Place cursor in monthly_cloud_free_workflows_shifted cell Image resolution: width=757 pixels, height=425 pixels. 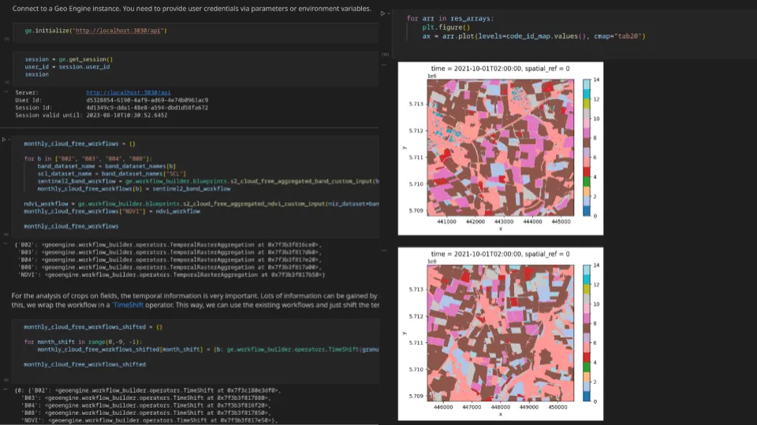click(x=196, y=346)
